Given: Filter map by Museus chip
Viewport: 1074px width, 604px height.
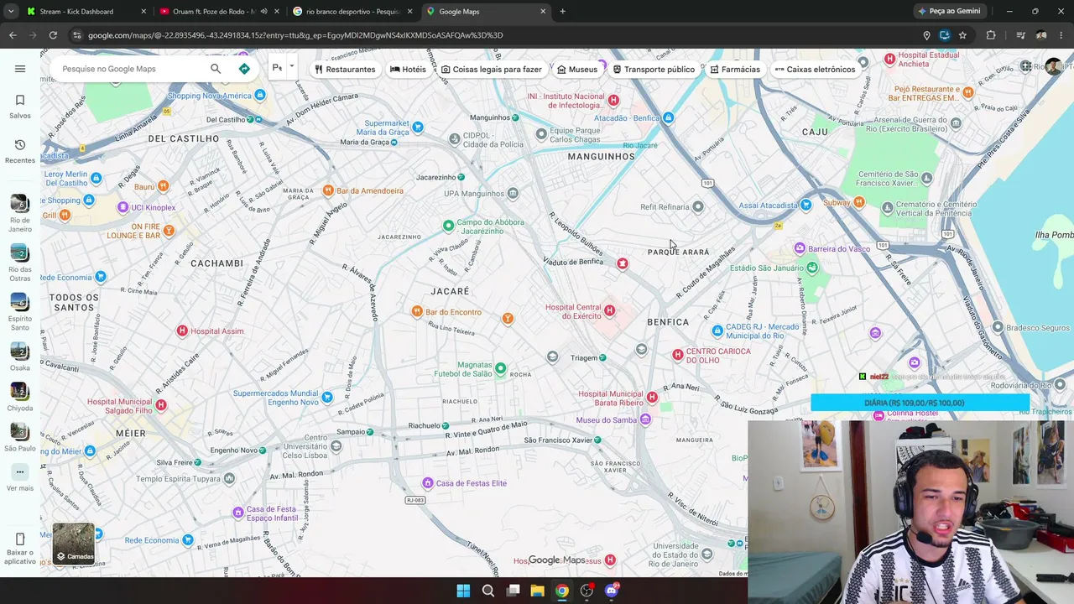Looking at the screenshot, I should 577,70.
